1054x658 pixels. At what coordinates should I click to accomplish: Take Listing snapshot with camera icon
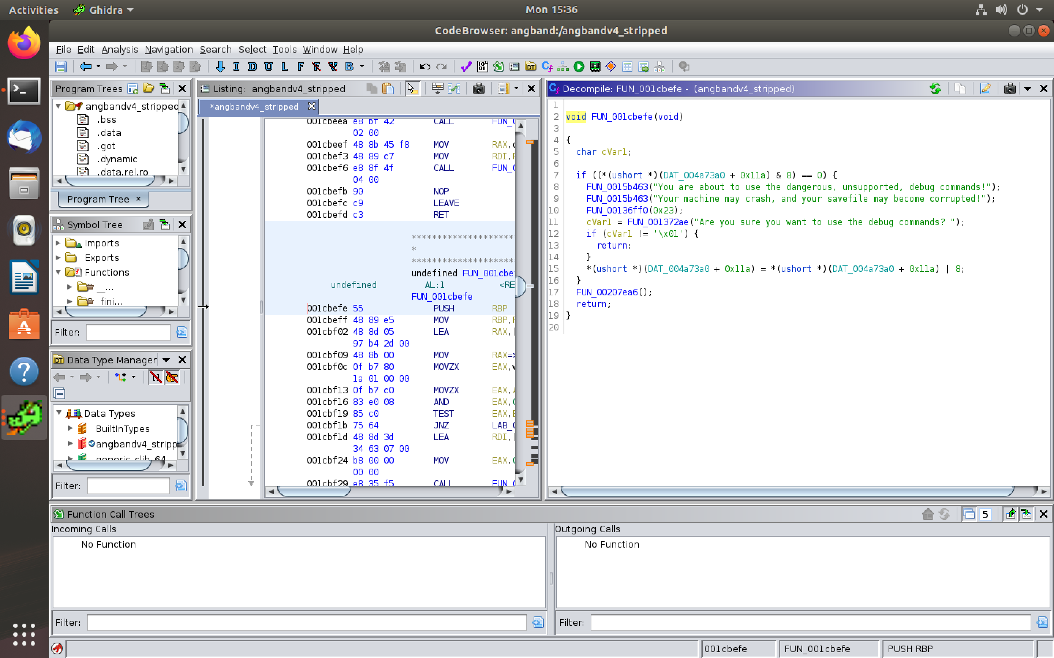[478, 89]
